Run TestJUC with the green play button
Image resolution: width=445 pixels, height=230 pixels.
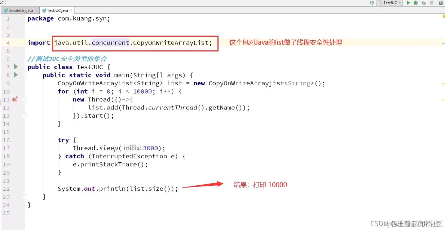(x=408, y=3)
